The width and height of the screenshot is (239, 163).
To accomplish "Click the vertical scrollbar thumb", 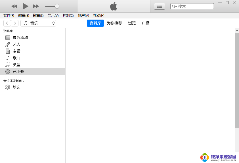I will pos(237,80).
